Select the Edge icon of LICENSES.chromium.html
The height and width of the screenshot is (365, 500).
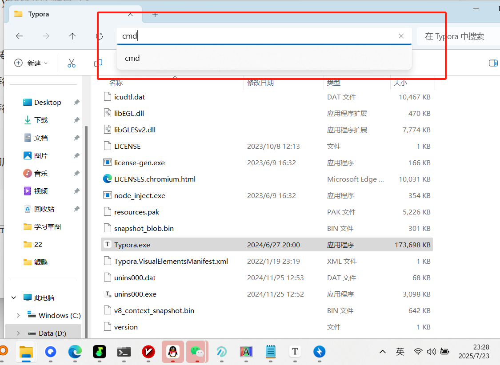(x=108, y=179)
